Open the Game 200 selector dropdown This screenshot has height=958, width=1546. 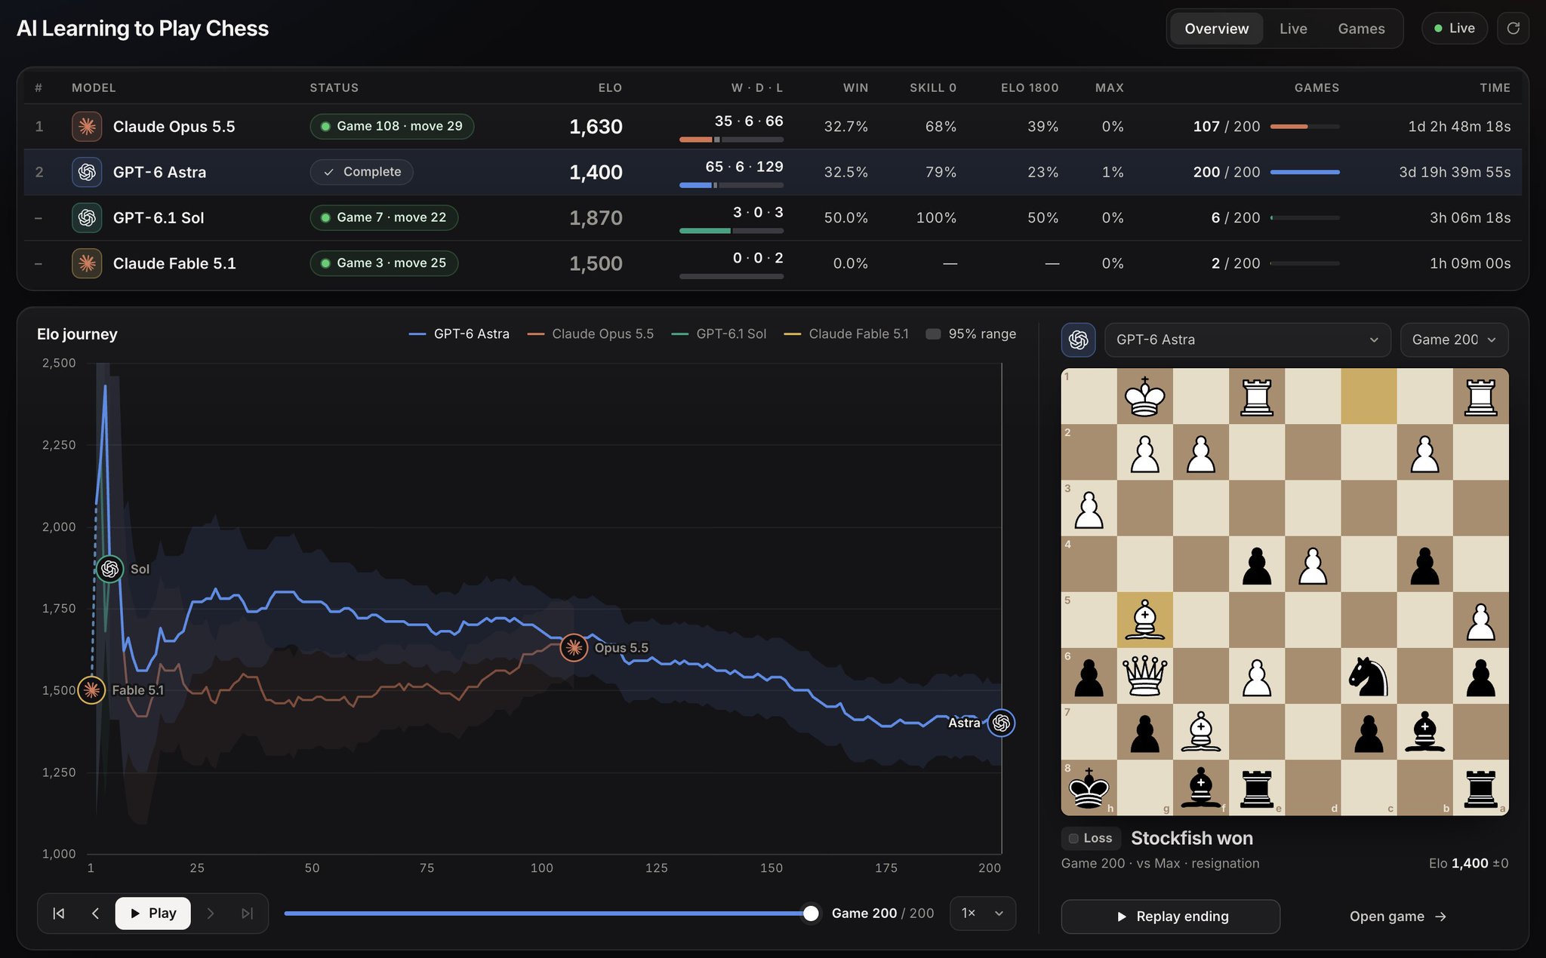[1454, 340]
